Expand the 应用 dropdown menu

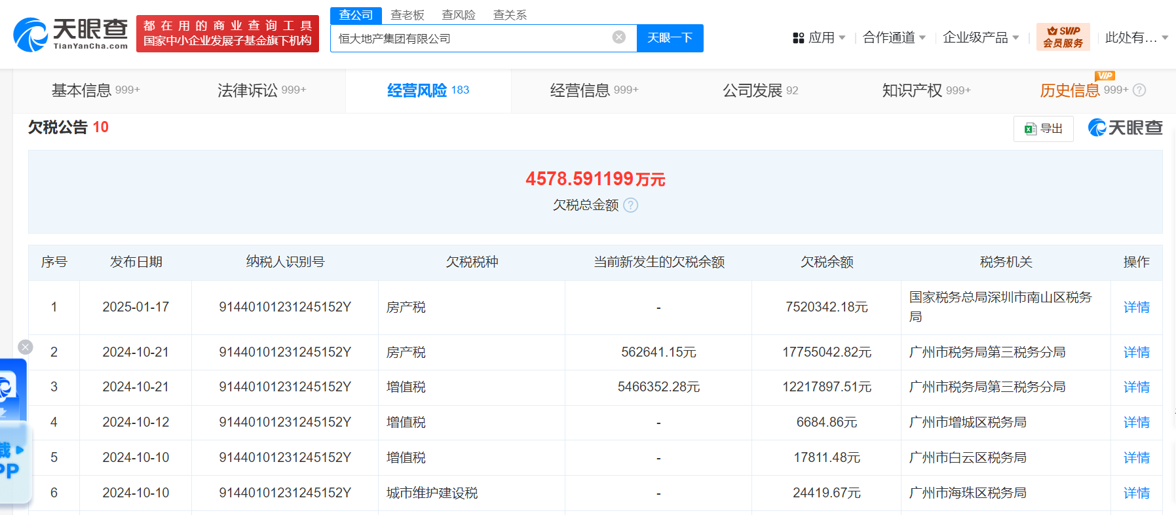820,38
